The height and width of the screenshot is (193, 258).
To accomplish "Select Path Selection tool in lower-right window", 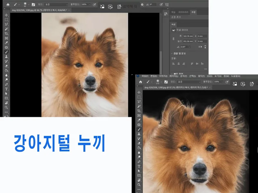I will [139, 171].
